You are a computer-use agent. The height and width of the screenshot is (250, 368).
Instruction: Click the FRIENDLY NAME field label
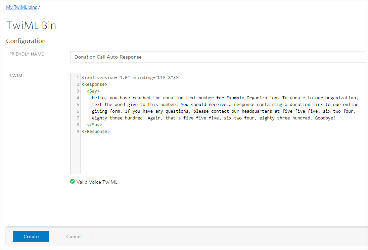27,54
